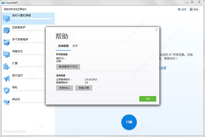Click the 自动运行 paper plane icon

pos(6,78)
